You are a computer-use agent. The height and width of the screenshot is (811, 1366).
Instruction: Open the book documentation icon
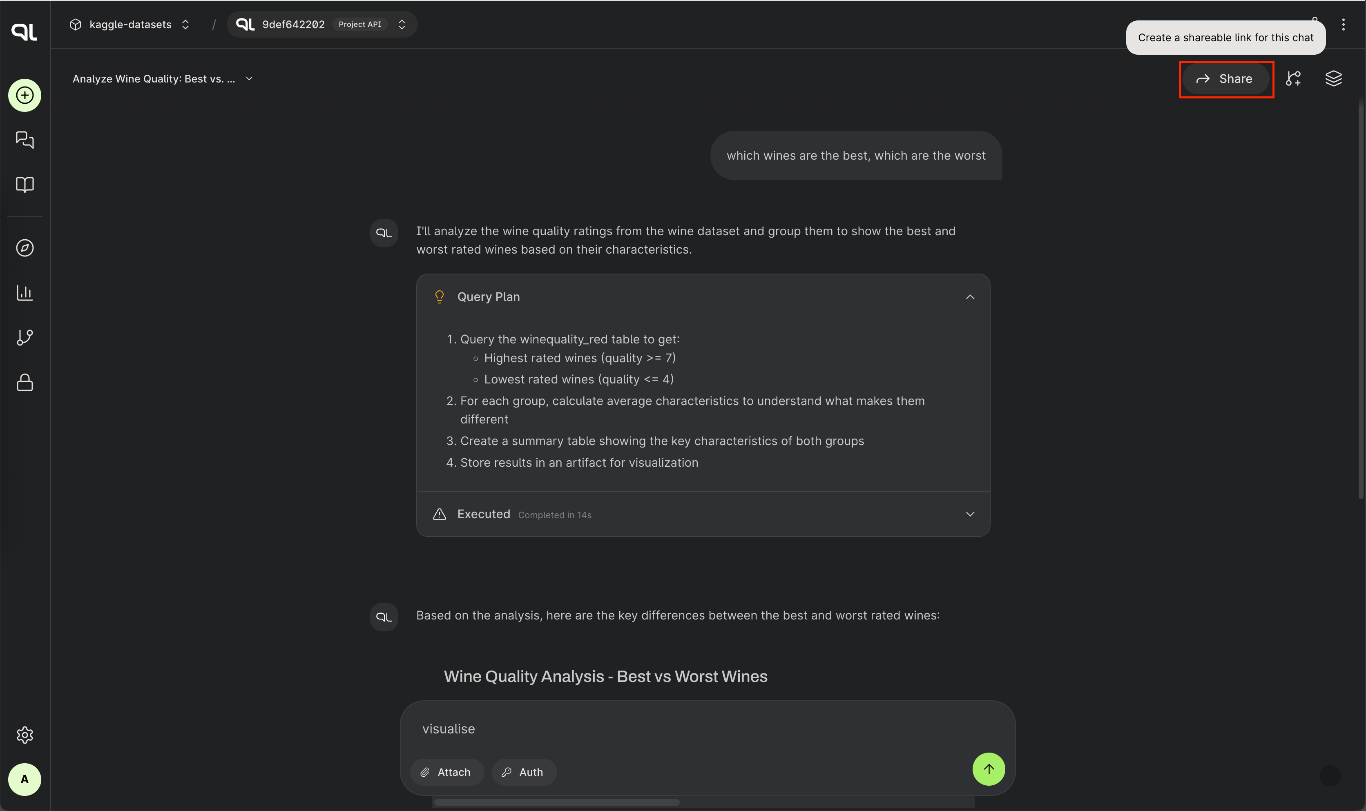coord(25,185)
